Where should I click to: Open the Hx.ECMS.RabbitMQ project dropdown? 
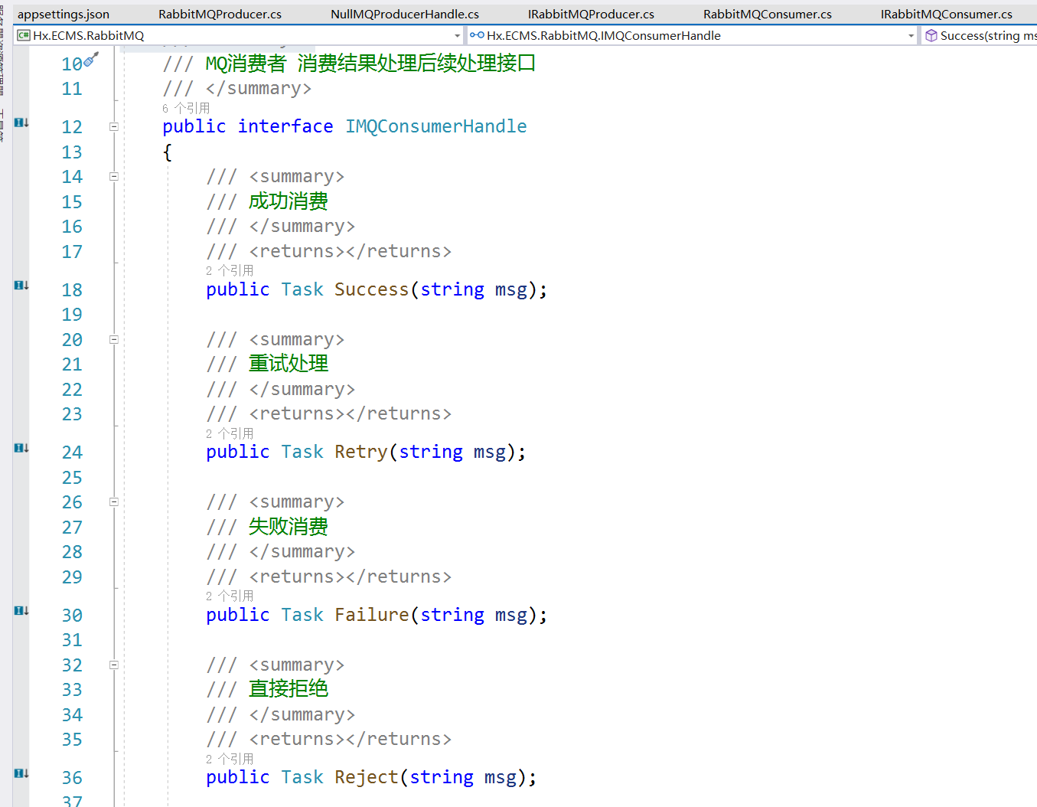(240, 35)
